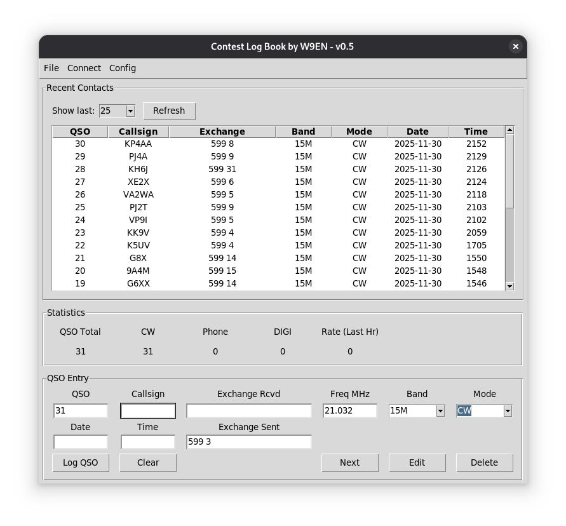
Task: Click the Rate (Last Hr) label
Action: [350, 332]
